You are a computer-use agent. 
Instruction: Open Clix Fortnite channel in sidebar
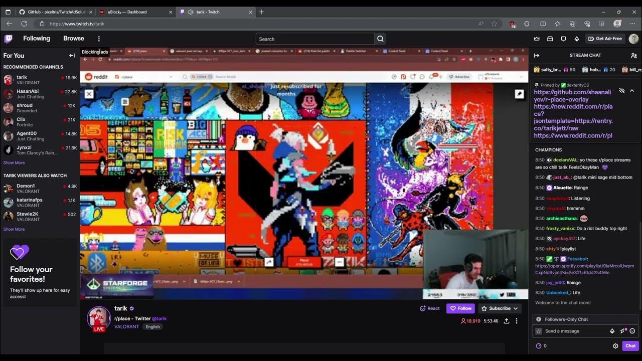pyautogui.click(x=40, y=122)
